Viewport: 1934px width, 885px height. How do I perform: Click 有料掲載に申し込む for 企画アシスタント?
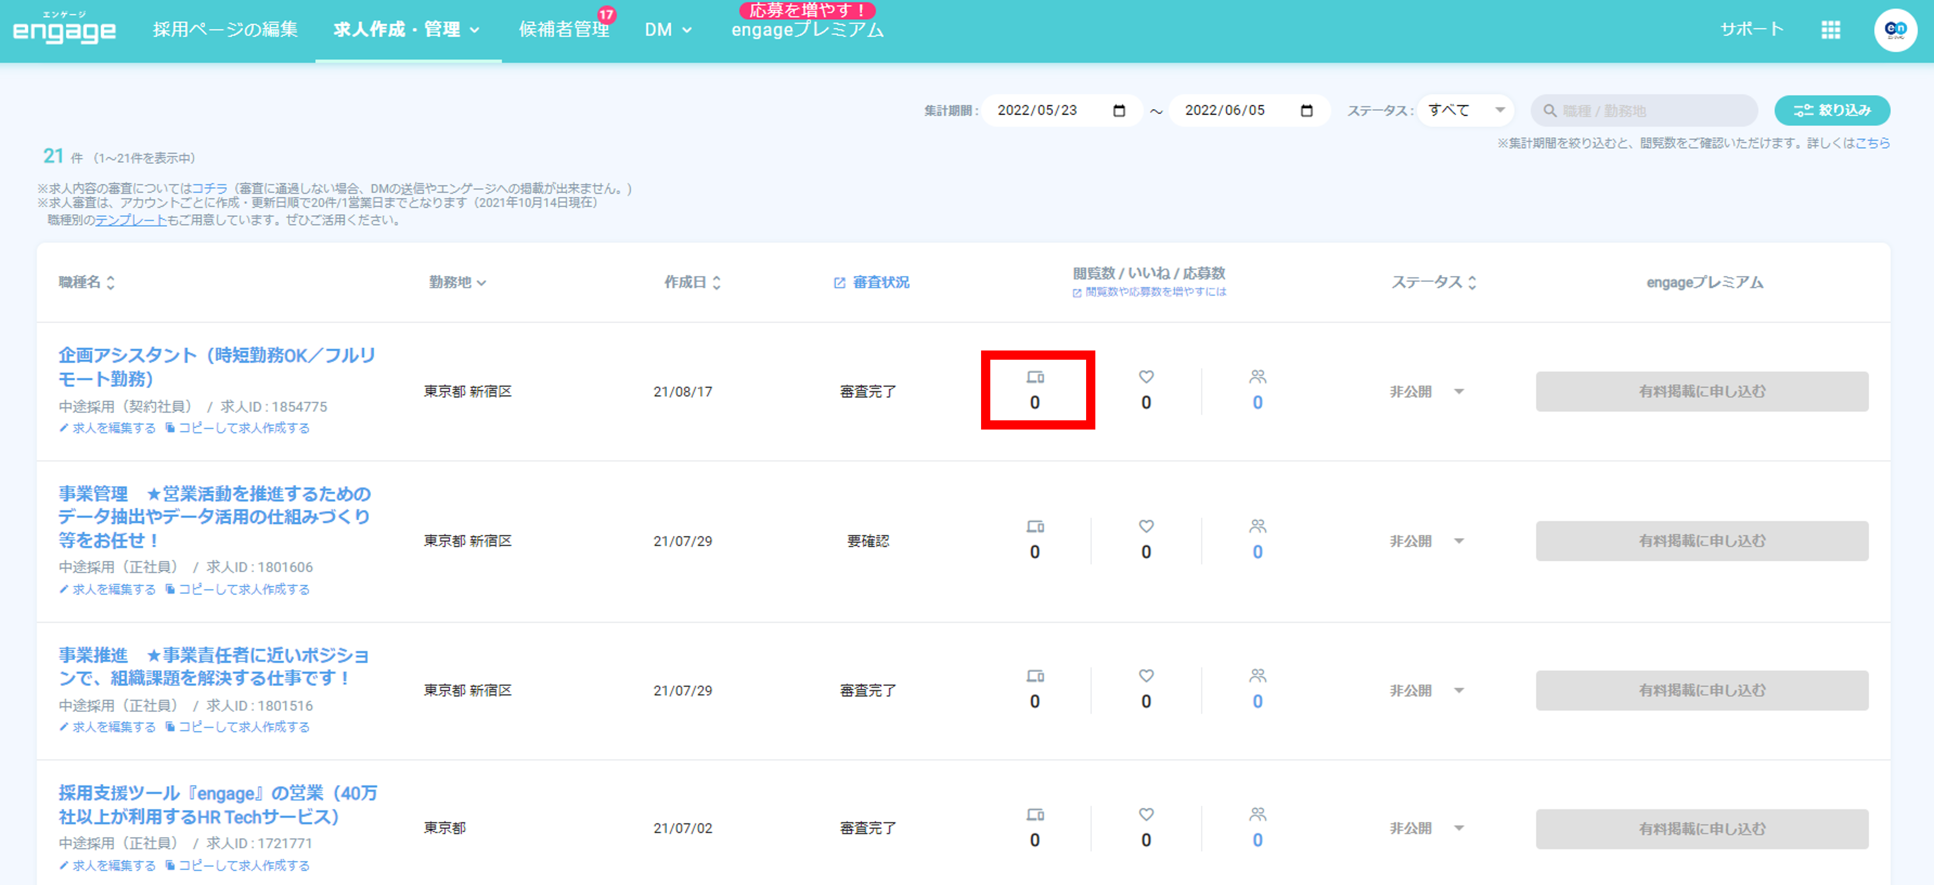point(1701,391)
